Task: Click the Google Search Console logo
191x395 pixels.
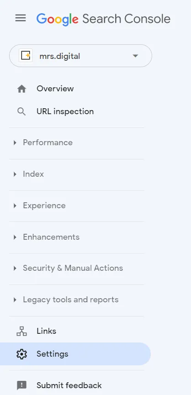Action: [103, 19]
